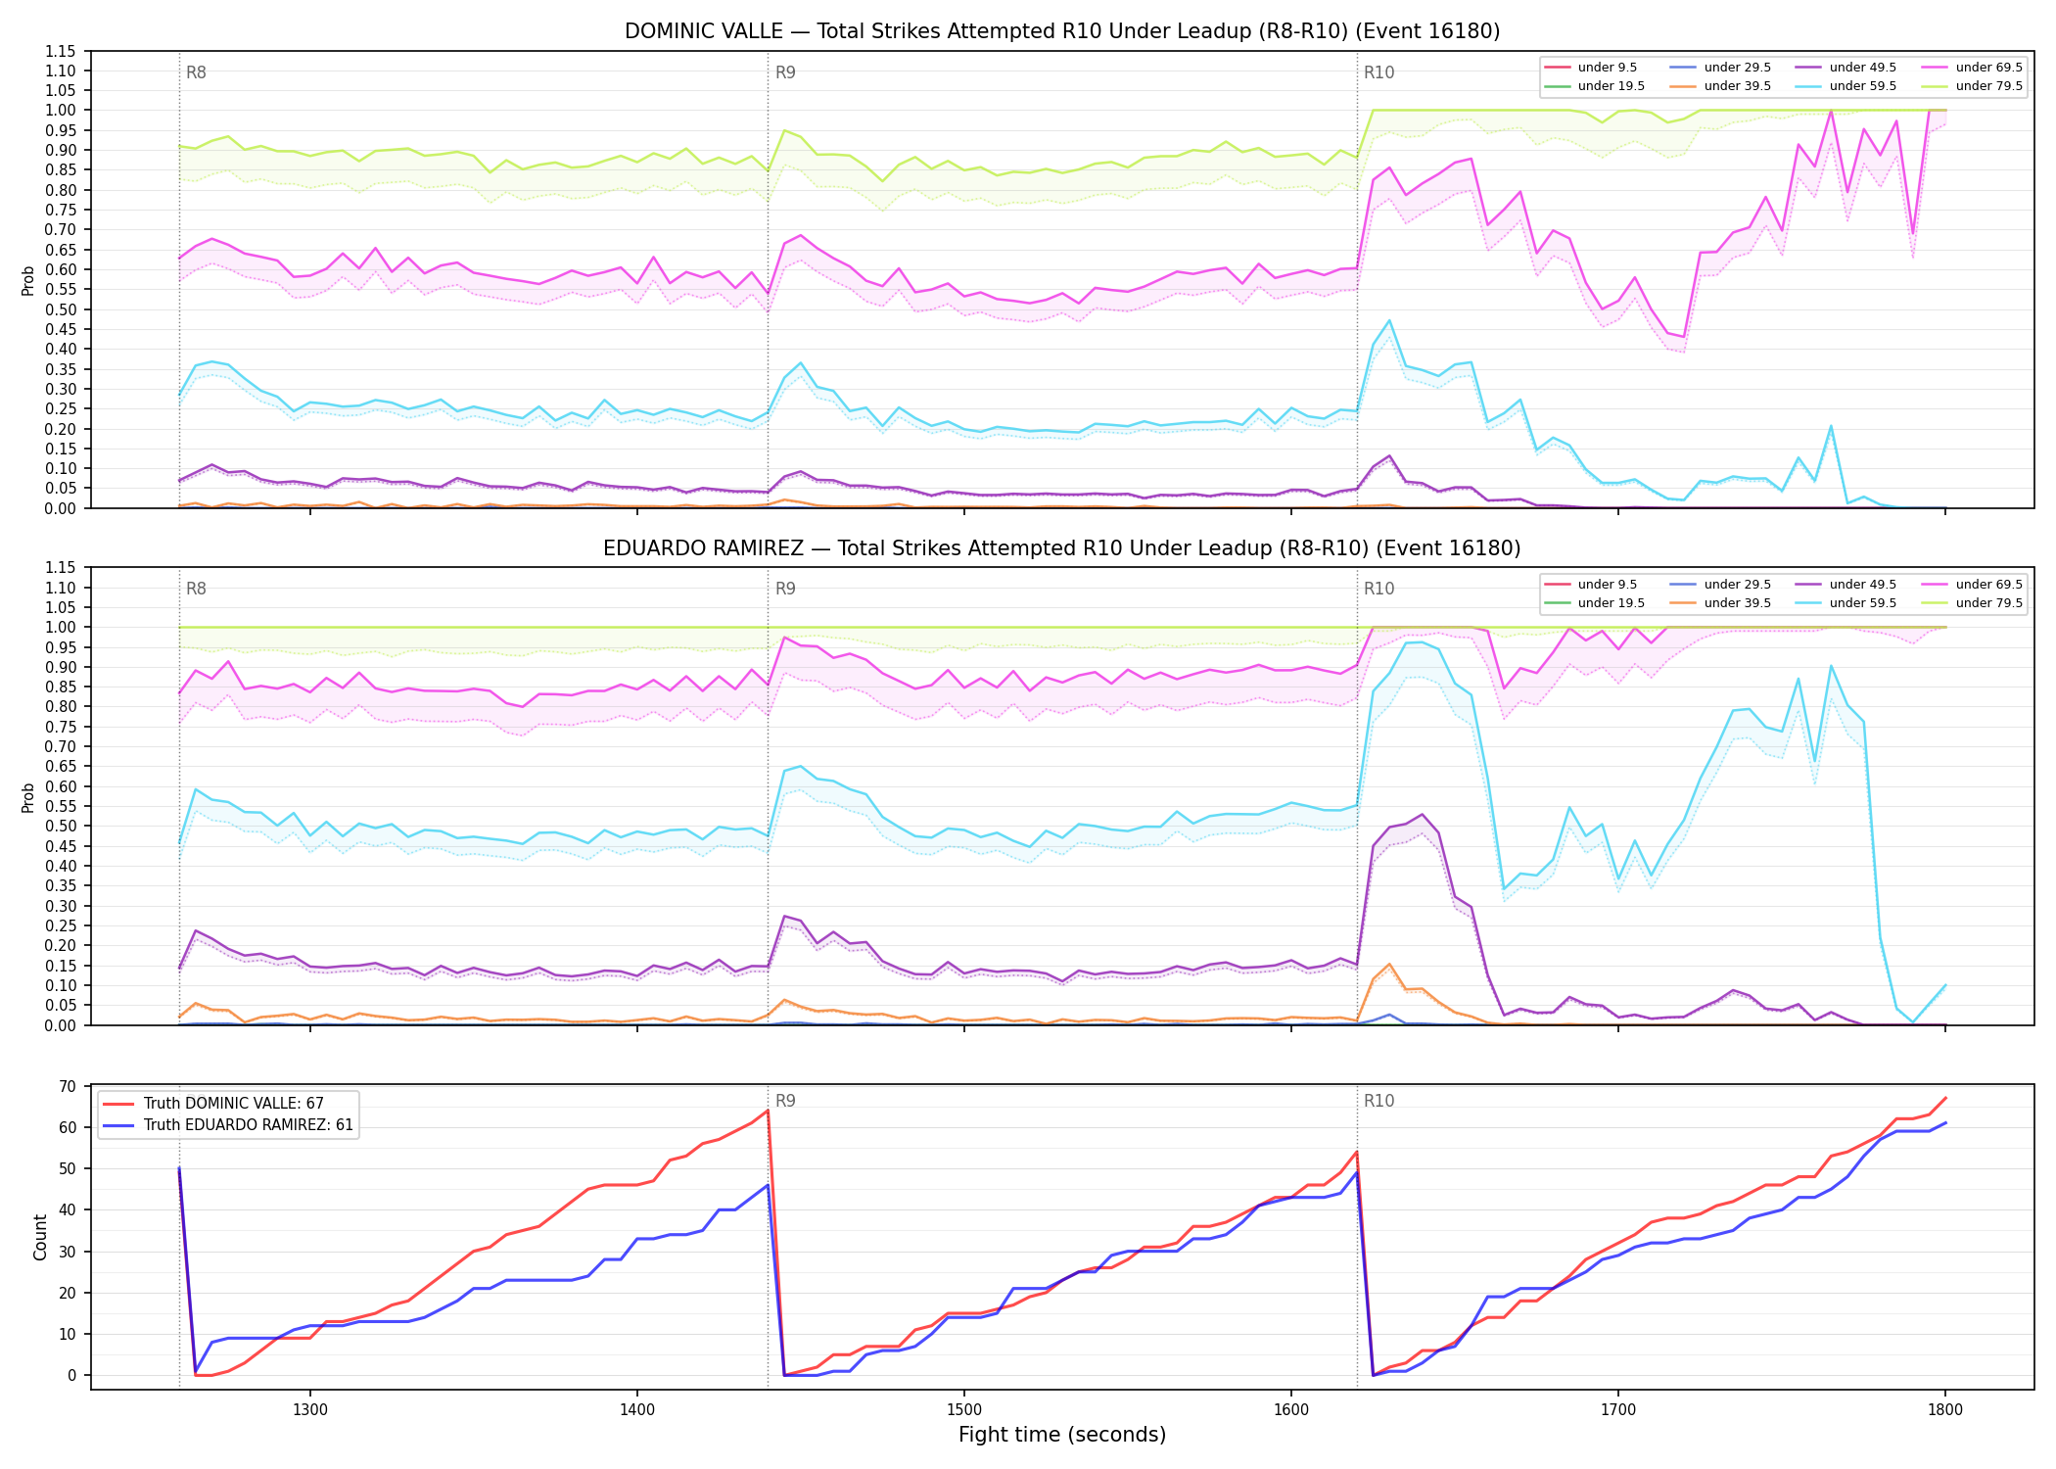
Task: Click the 40 tick on the Count axis
Action: pyautogui.click(x=68, y=1209)
